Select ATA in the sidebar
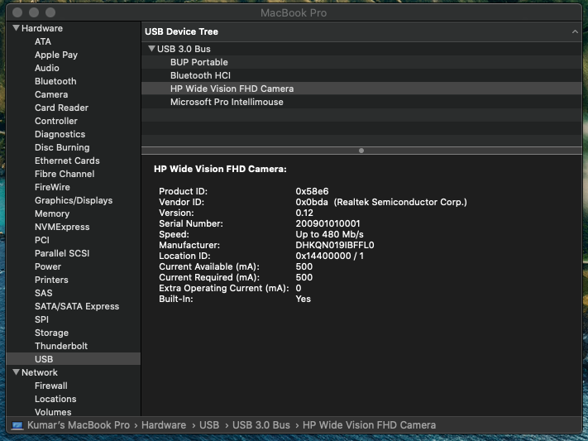This screenshot has width=588, height=441. click(x=43, y=41)
